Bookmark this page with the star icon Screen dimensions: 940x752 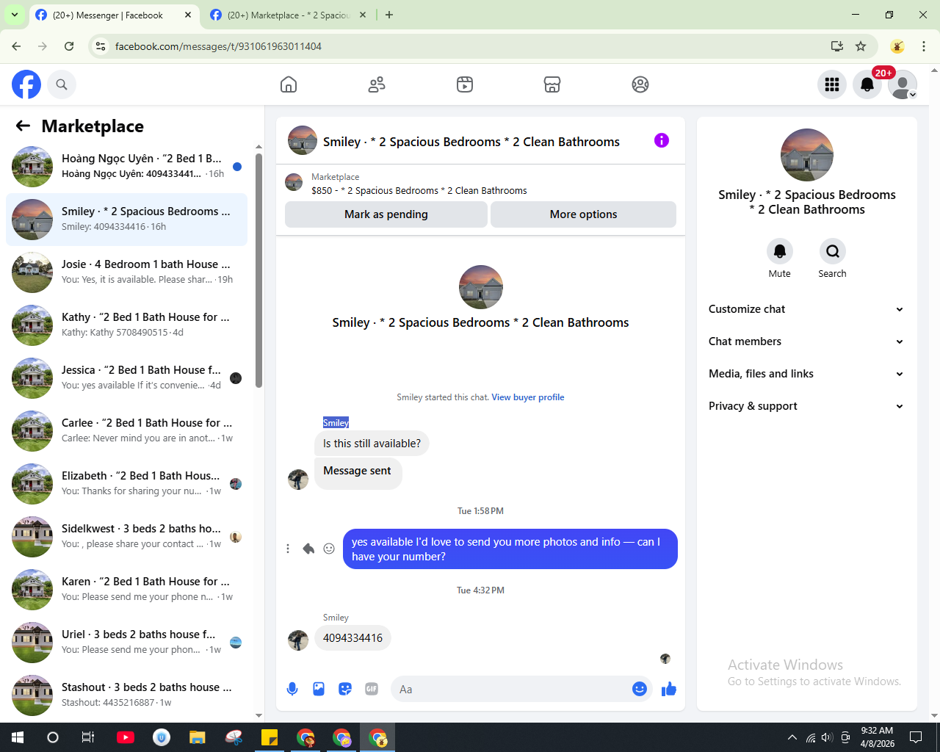(861, 46)
